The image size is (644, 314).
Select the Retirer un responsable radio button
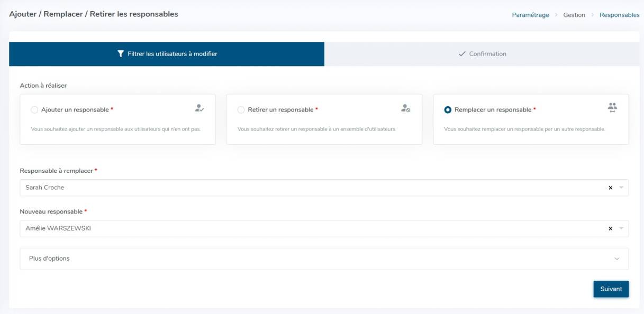(241, 110)
